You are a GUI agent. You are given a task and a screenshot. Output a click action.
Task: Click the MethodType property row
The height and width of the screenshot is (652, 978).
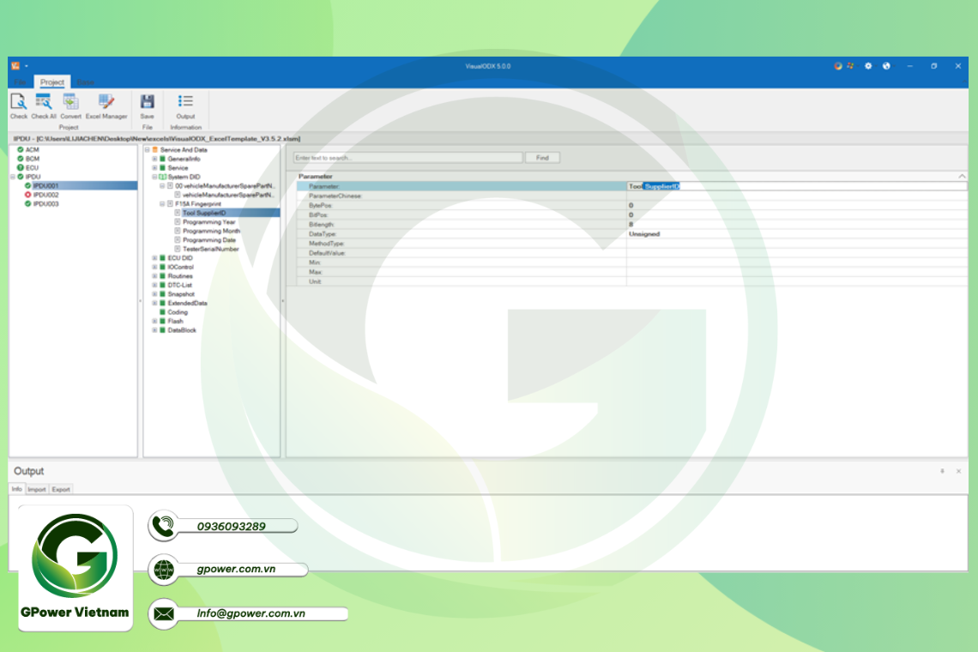631,244
